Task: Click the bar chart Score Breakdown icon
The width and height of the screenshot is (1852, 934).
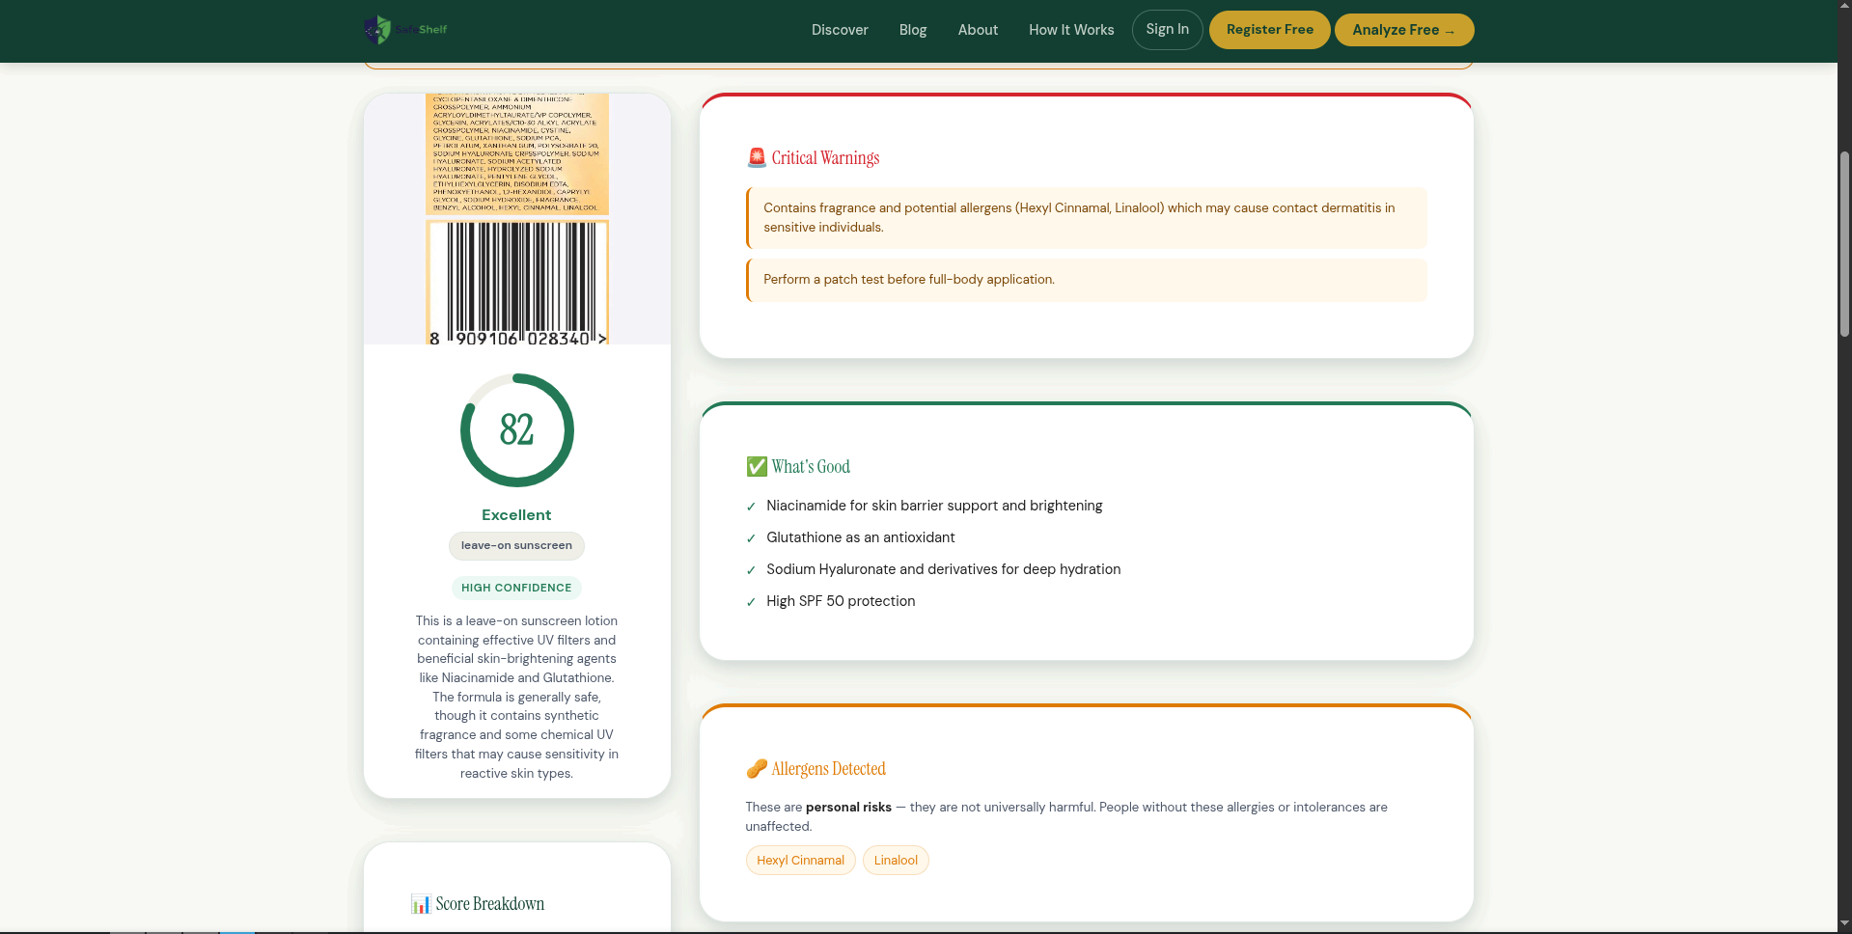Action: click(x=421, y=904)
